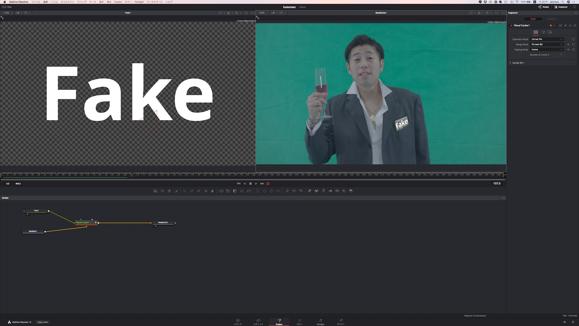Screen dimensions: 579x326
Task: Add a Blur node using the droplet icon
Action: pyautogui.click(x=212, y=191)
